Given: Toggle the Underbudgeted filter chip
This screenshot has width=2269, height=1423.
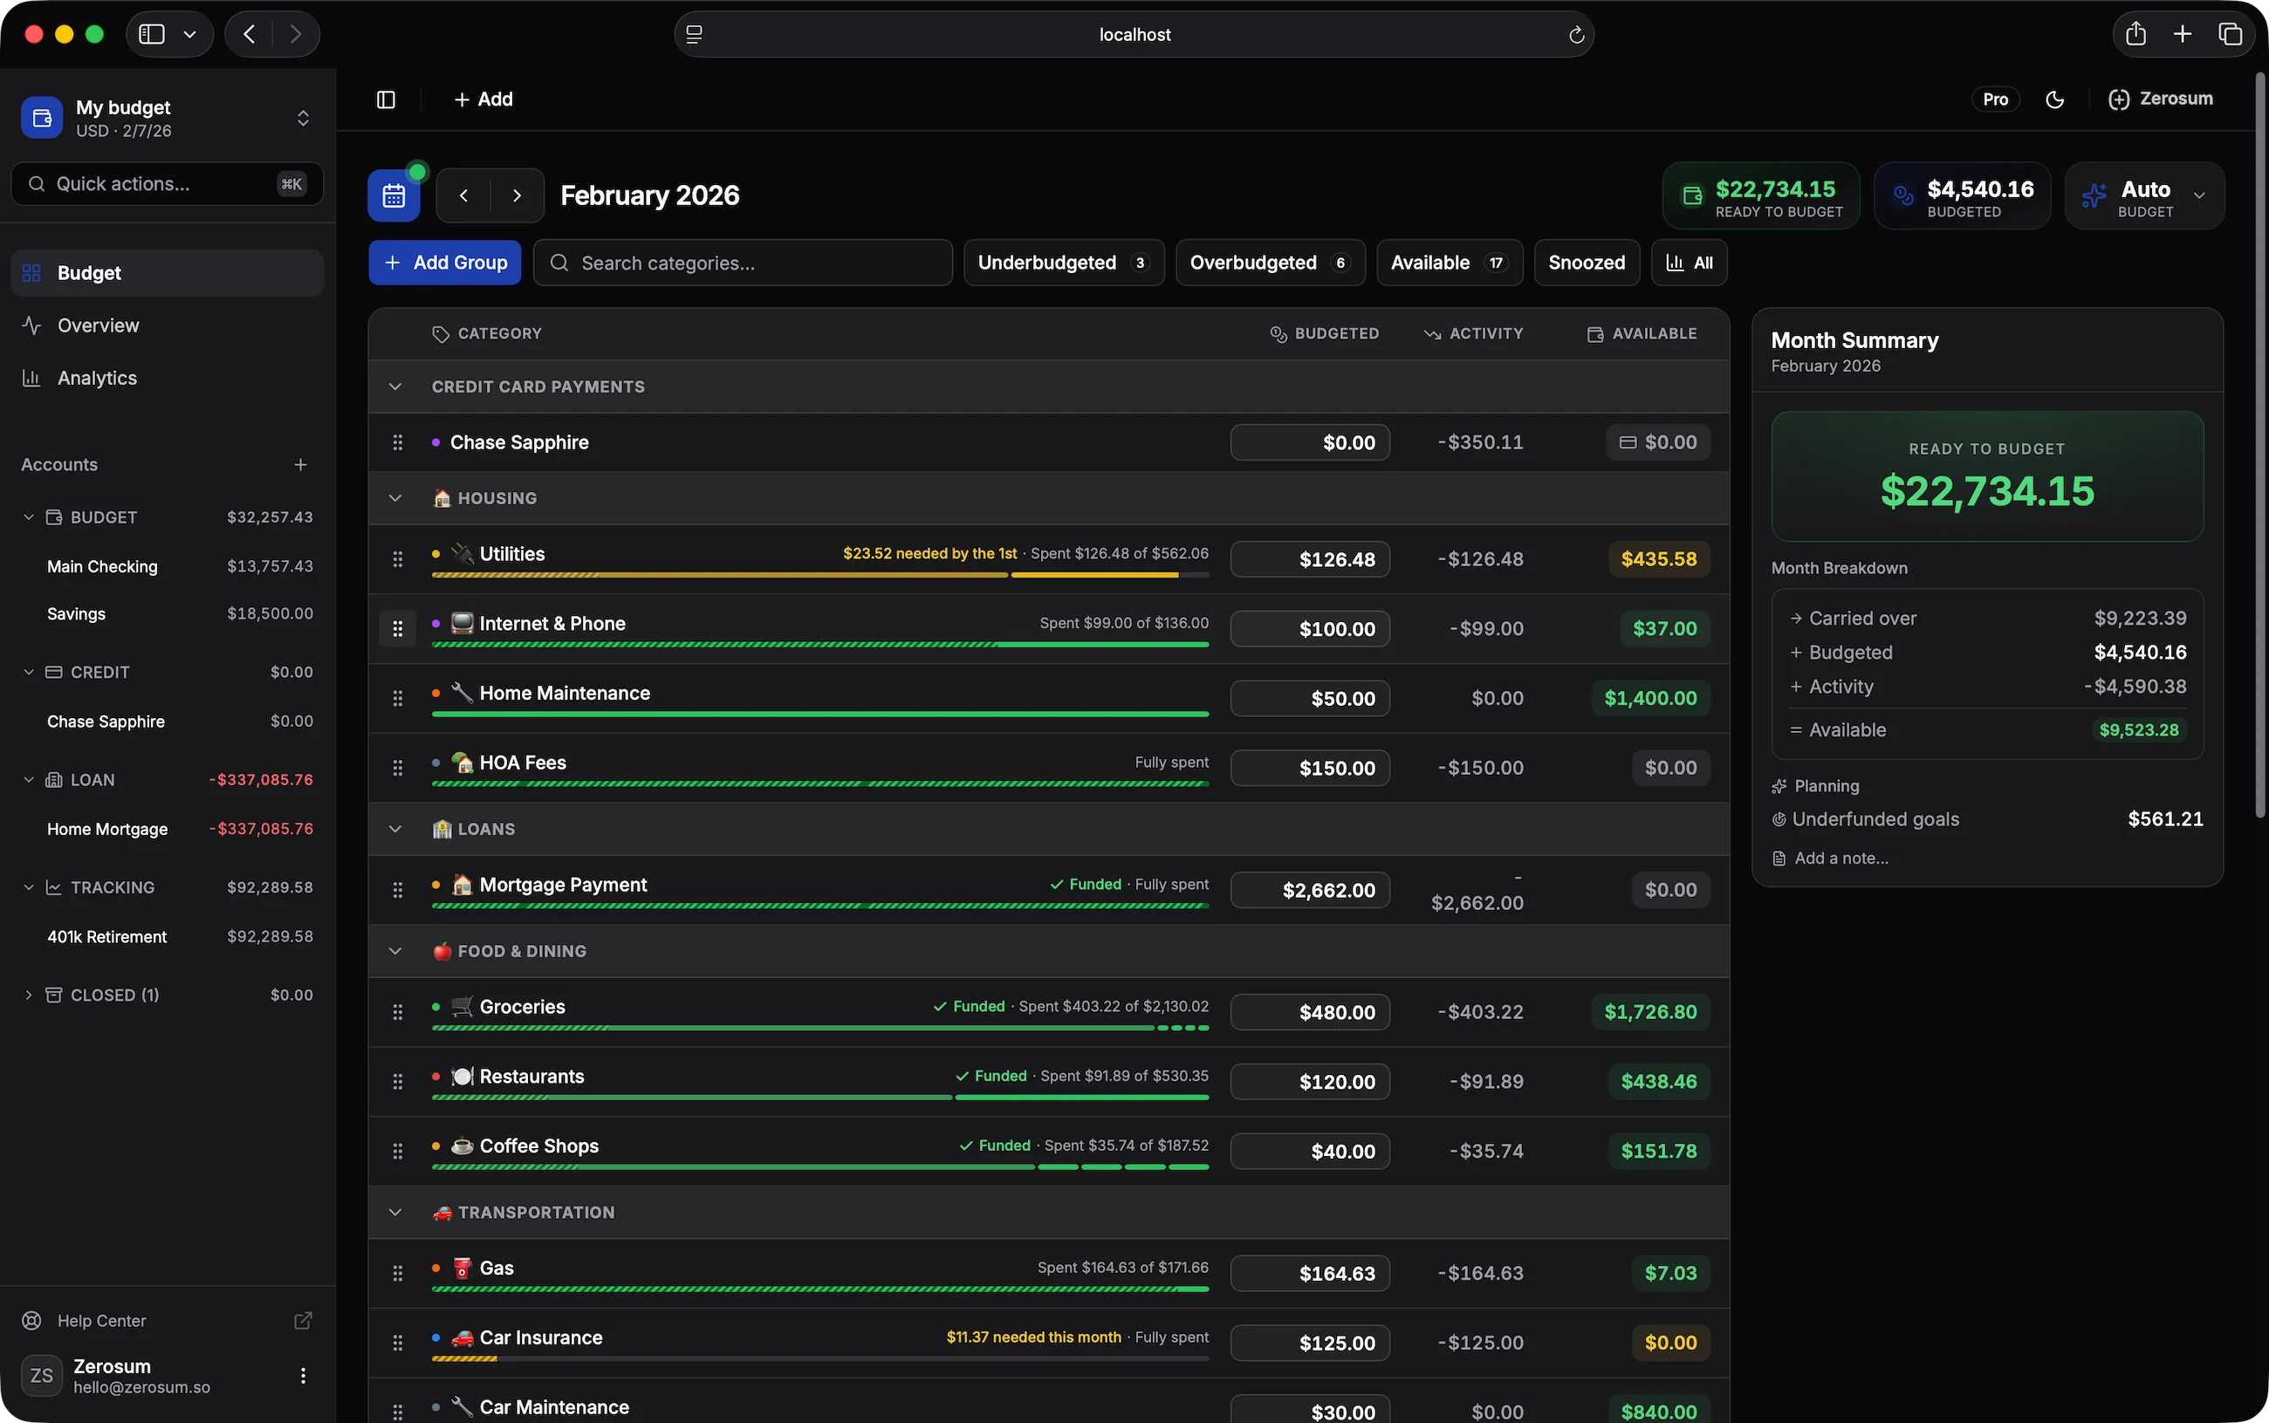Looking at the screenshot, I should click(x=1063, y=263).
